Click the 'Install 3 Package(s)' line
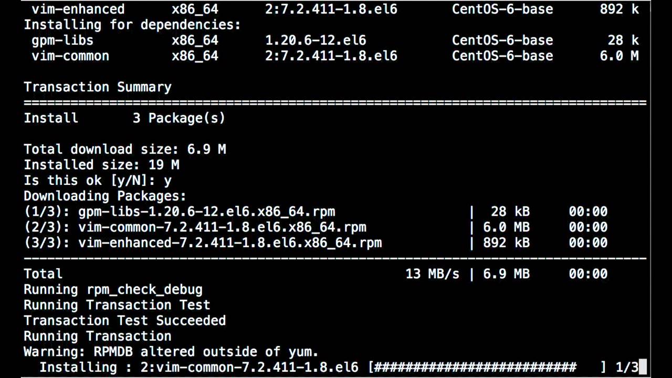The image size is (672, 378). click(124, 118)
